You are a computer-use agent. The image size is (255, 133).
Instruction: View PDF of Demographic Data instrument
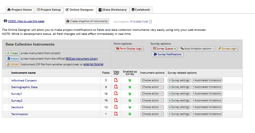click(x=116, y=87)
